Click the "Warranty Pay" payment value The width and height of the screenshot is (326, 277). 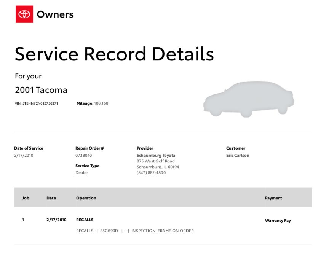[278, 221]
